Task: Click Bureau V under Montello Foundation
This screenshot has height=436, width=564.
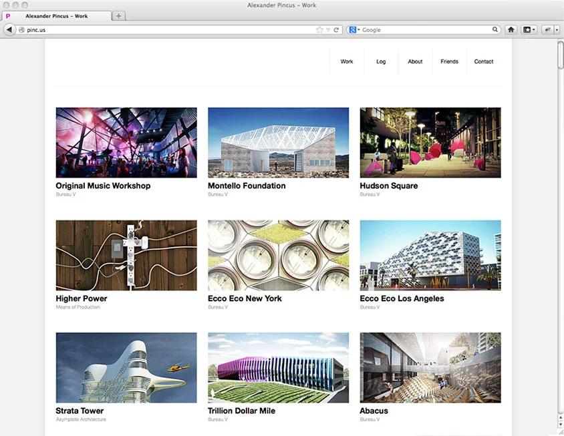Action: (218, 194)
